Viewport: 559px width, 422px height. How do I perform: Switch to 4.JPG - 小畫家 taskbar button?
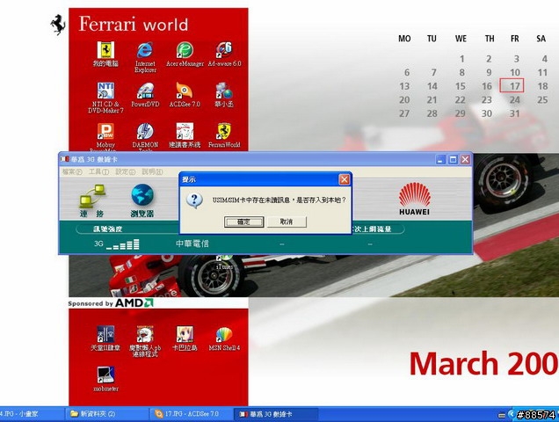(x=32, y=414)
